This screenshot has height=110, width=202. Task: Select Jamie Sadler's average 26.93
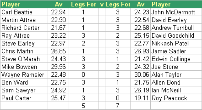click(141, 51)
